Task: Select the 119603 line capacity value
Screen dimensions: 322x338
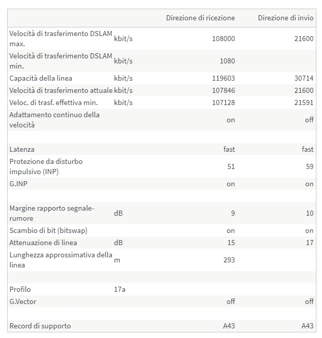Action: [x=223, y=78]
